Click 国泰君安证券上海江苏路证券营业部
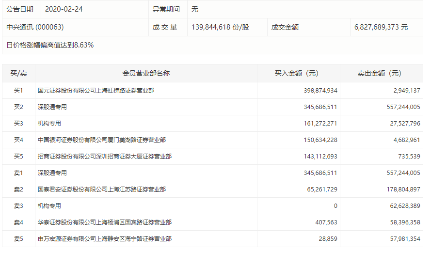The height and width of the screenshot is (253, 431). [102, 190]
